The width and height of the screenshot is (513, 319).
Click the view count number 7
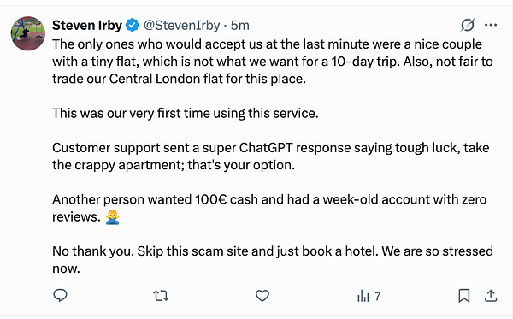[x=378, y=297]
